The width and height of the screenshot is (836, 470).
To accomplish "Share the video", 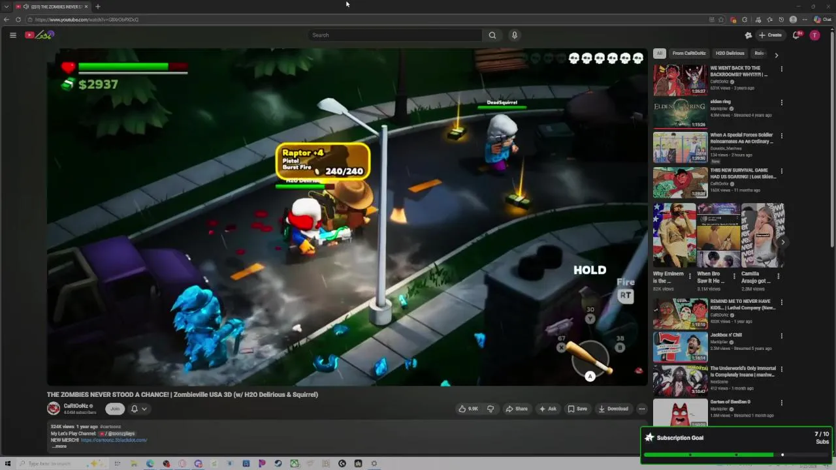I will (x=517, y=409).
